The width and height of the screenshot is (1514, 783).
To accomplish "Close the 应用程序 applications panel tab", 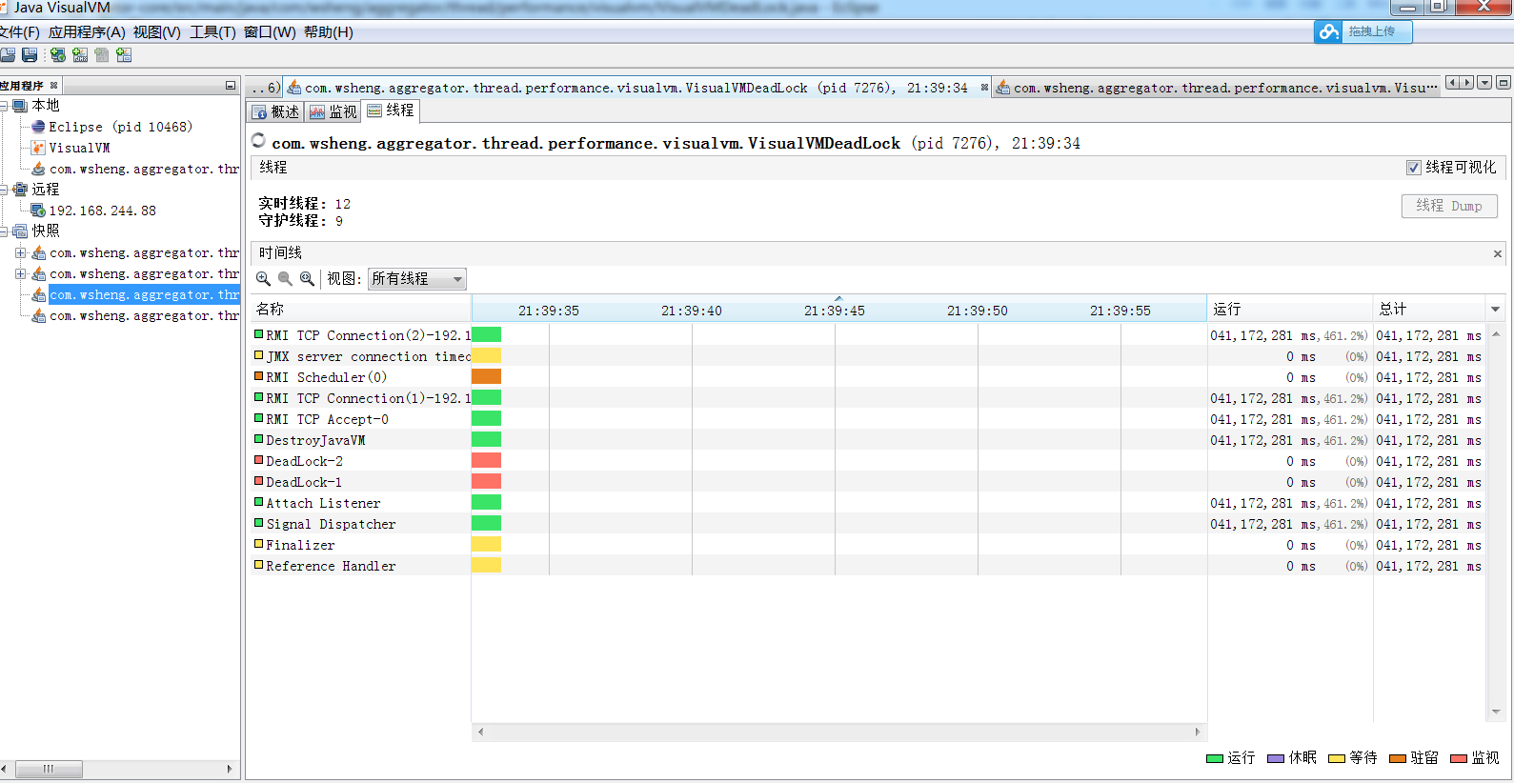I will (54, 86).
